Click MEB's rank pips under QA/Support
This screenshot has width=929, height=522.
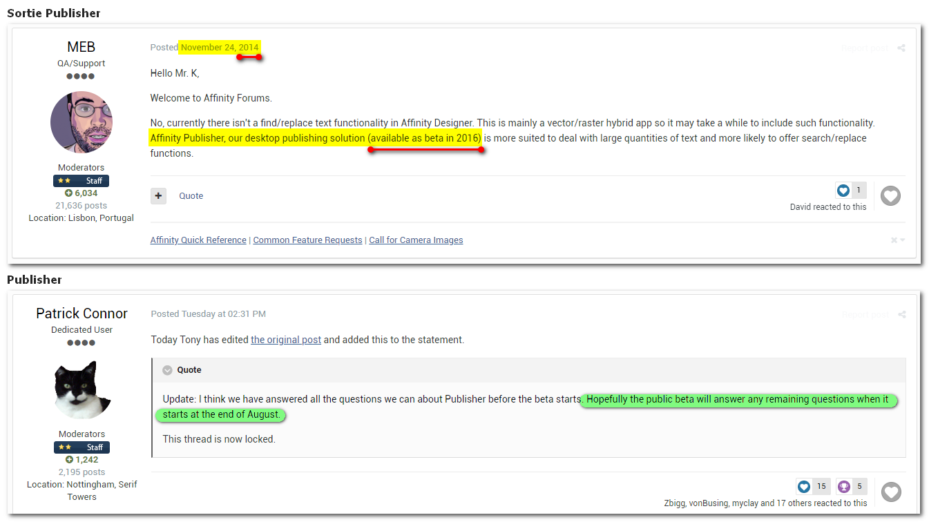(x=81, y=77)
